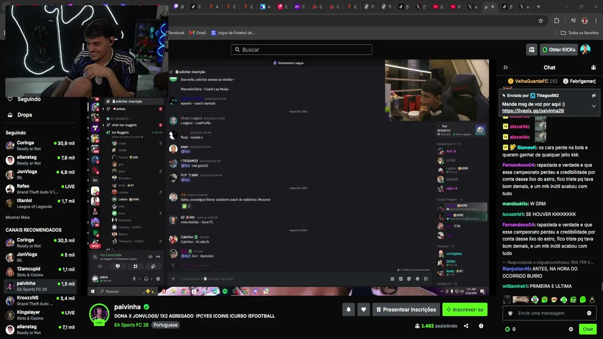Share the stream via share icon
Viewport: 603px width, 339px height.
click(466, 326)
